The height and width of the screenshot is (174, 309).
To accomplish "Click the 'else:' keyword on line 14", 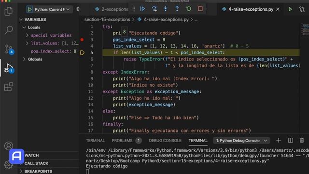I will (109, 111).
